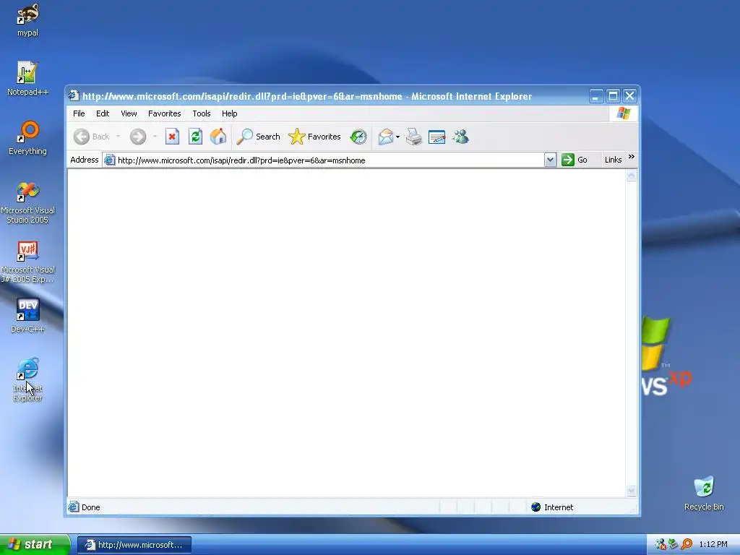
Task: Click the Address label
Action: [84, 160]
